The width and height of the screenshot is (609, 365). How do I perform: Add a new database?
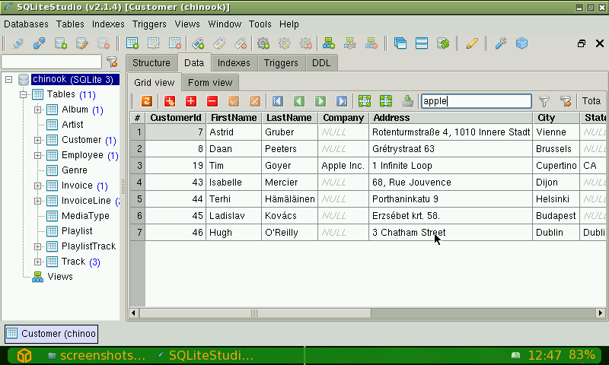point(60,43)
